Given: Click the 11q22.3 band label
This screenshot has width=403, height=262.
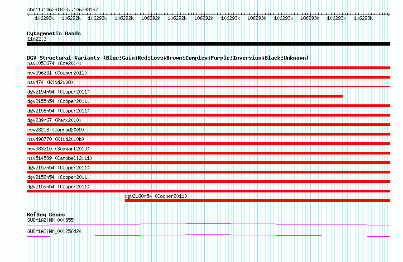Looking at the screenshot, I should pyautogui.click(x=37, y=39).
